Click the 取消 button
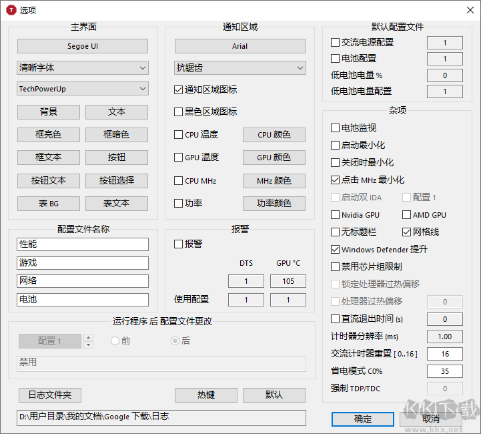 (x=431, y=419)
